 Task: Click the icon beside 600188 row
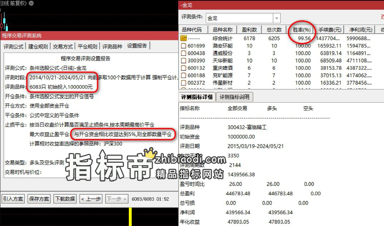[184, 75]
